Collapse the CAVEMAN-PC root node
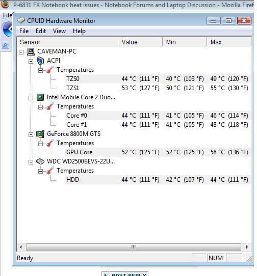 [21, 52]
